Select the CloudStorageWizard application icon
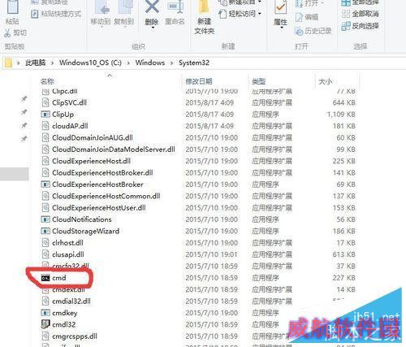 pyautogui.click(x=45, y=231)
